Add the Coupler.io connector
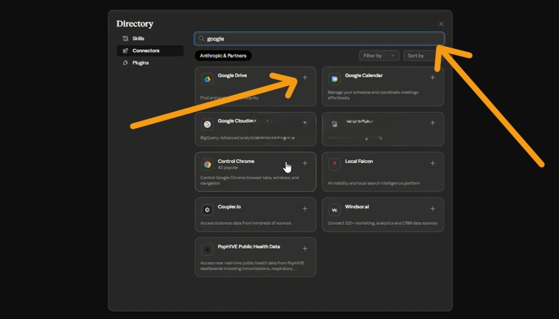Screen dimensions: 559x319 pos(305,208)
